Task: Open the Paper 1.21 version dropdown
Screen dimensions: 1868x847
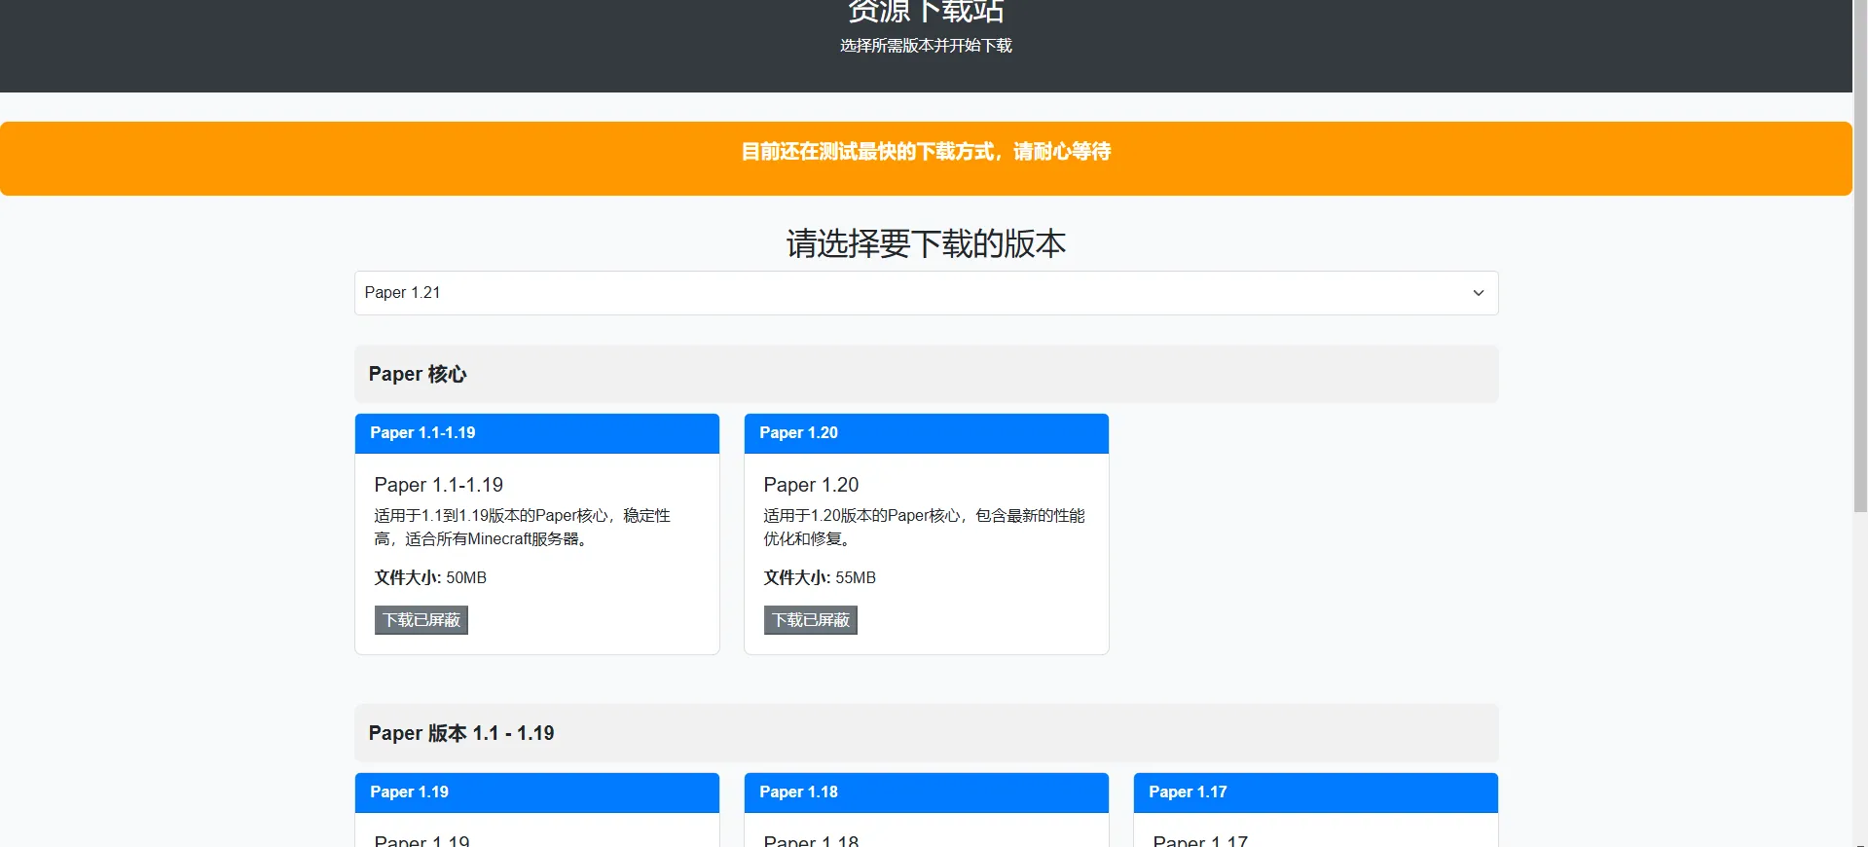Action: 926,293
